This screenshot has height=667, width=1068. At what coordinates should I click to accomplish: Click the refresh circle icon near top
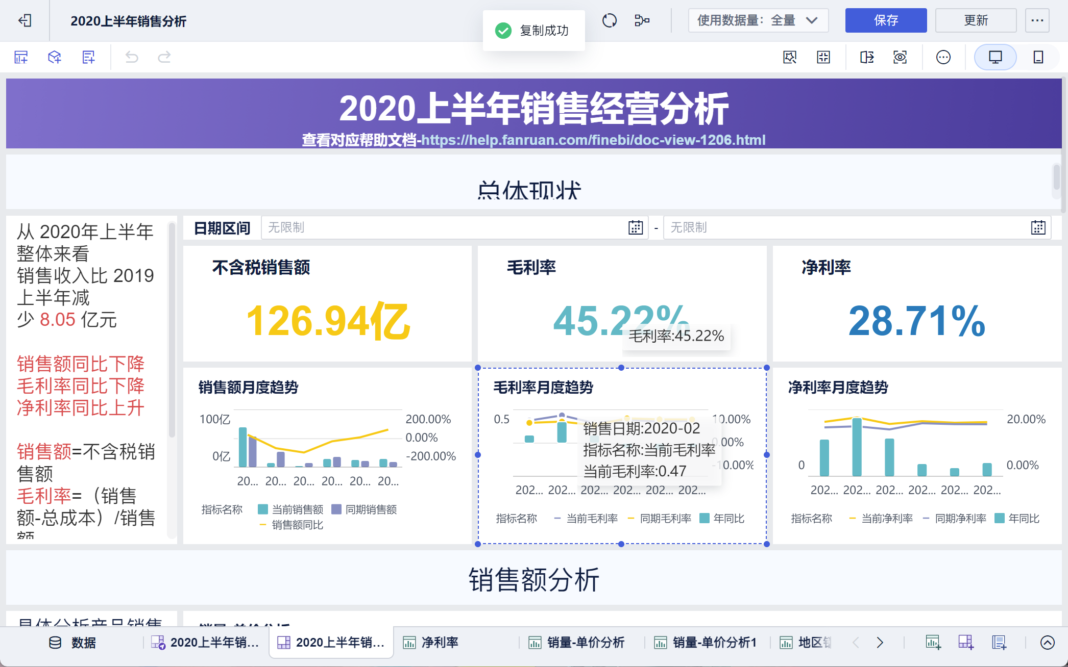pos(610,20)
